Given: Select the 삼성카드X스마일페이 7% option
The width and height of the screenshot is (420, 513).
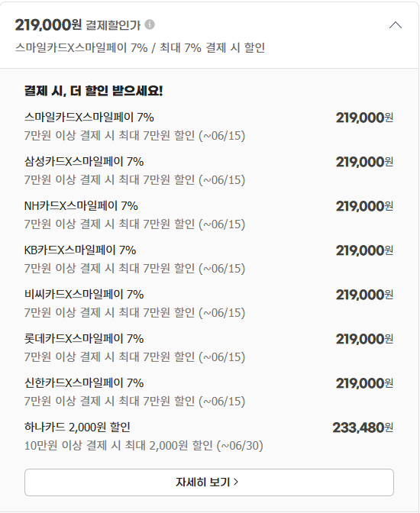Looking at the screenshot, I should click(x=208, y=170).
